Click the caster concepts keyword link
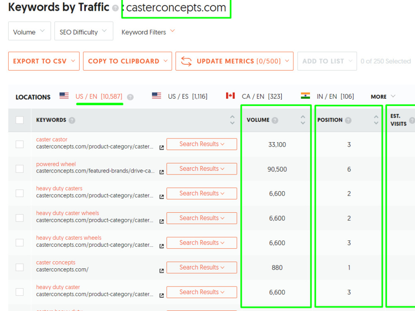The width and height of the screenshot is (415, 311). (56, 262)
